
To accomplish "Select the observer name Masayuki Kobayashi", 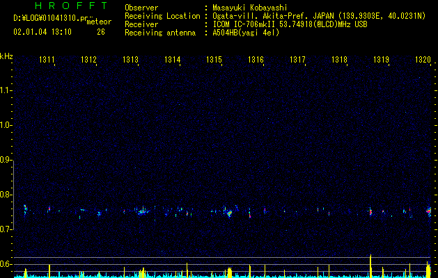I will click(250, 8).
